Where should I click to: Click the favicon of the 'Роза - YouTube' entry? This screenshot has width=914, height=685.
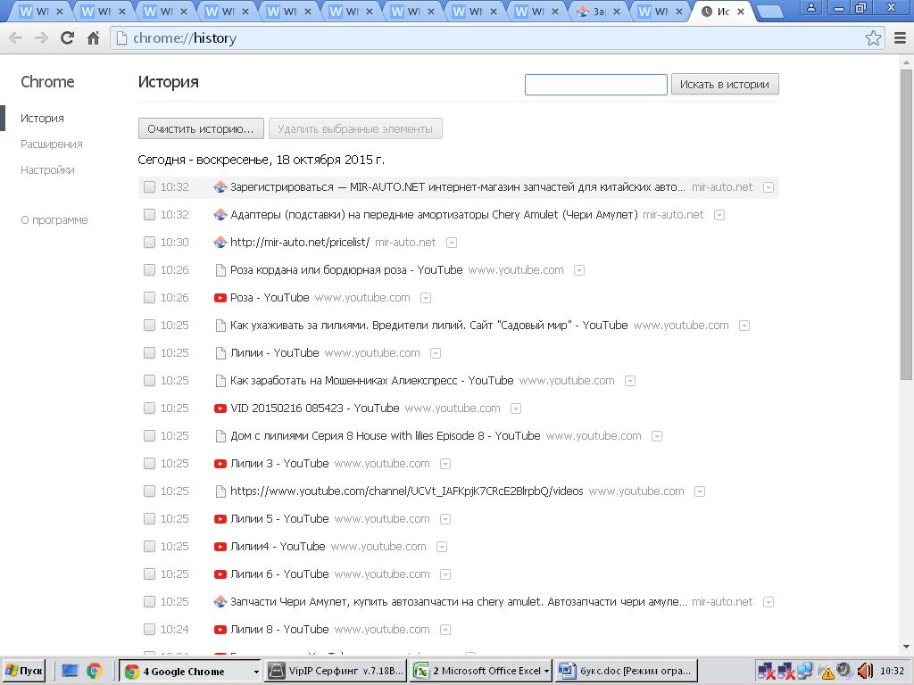[x=220, y=298]
